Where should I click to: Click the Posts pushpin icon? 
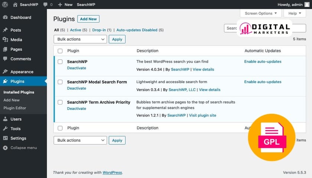[x=5, y=30]
